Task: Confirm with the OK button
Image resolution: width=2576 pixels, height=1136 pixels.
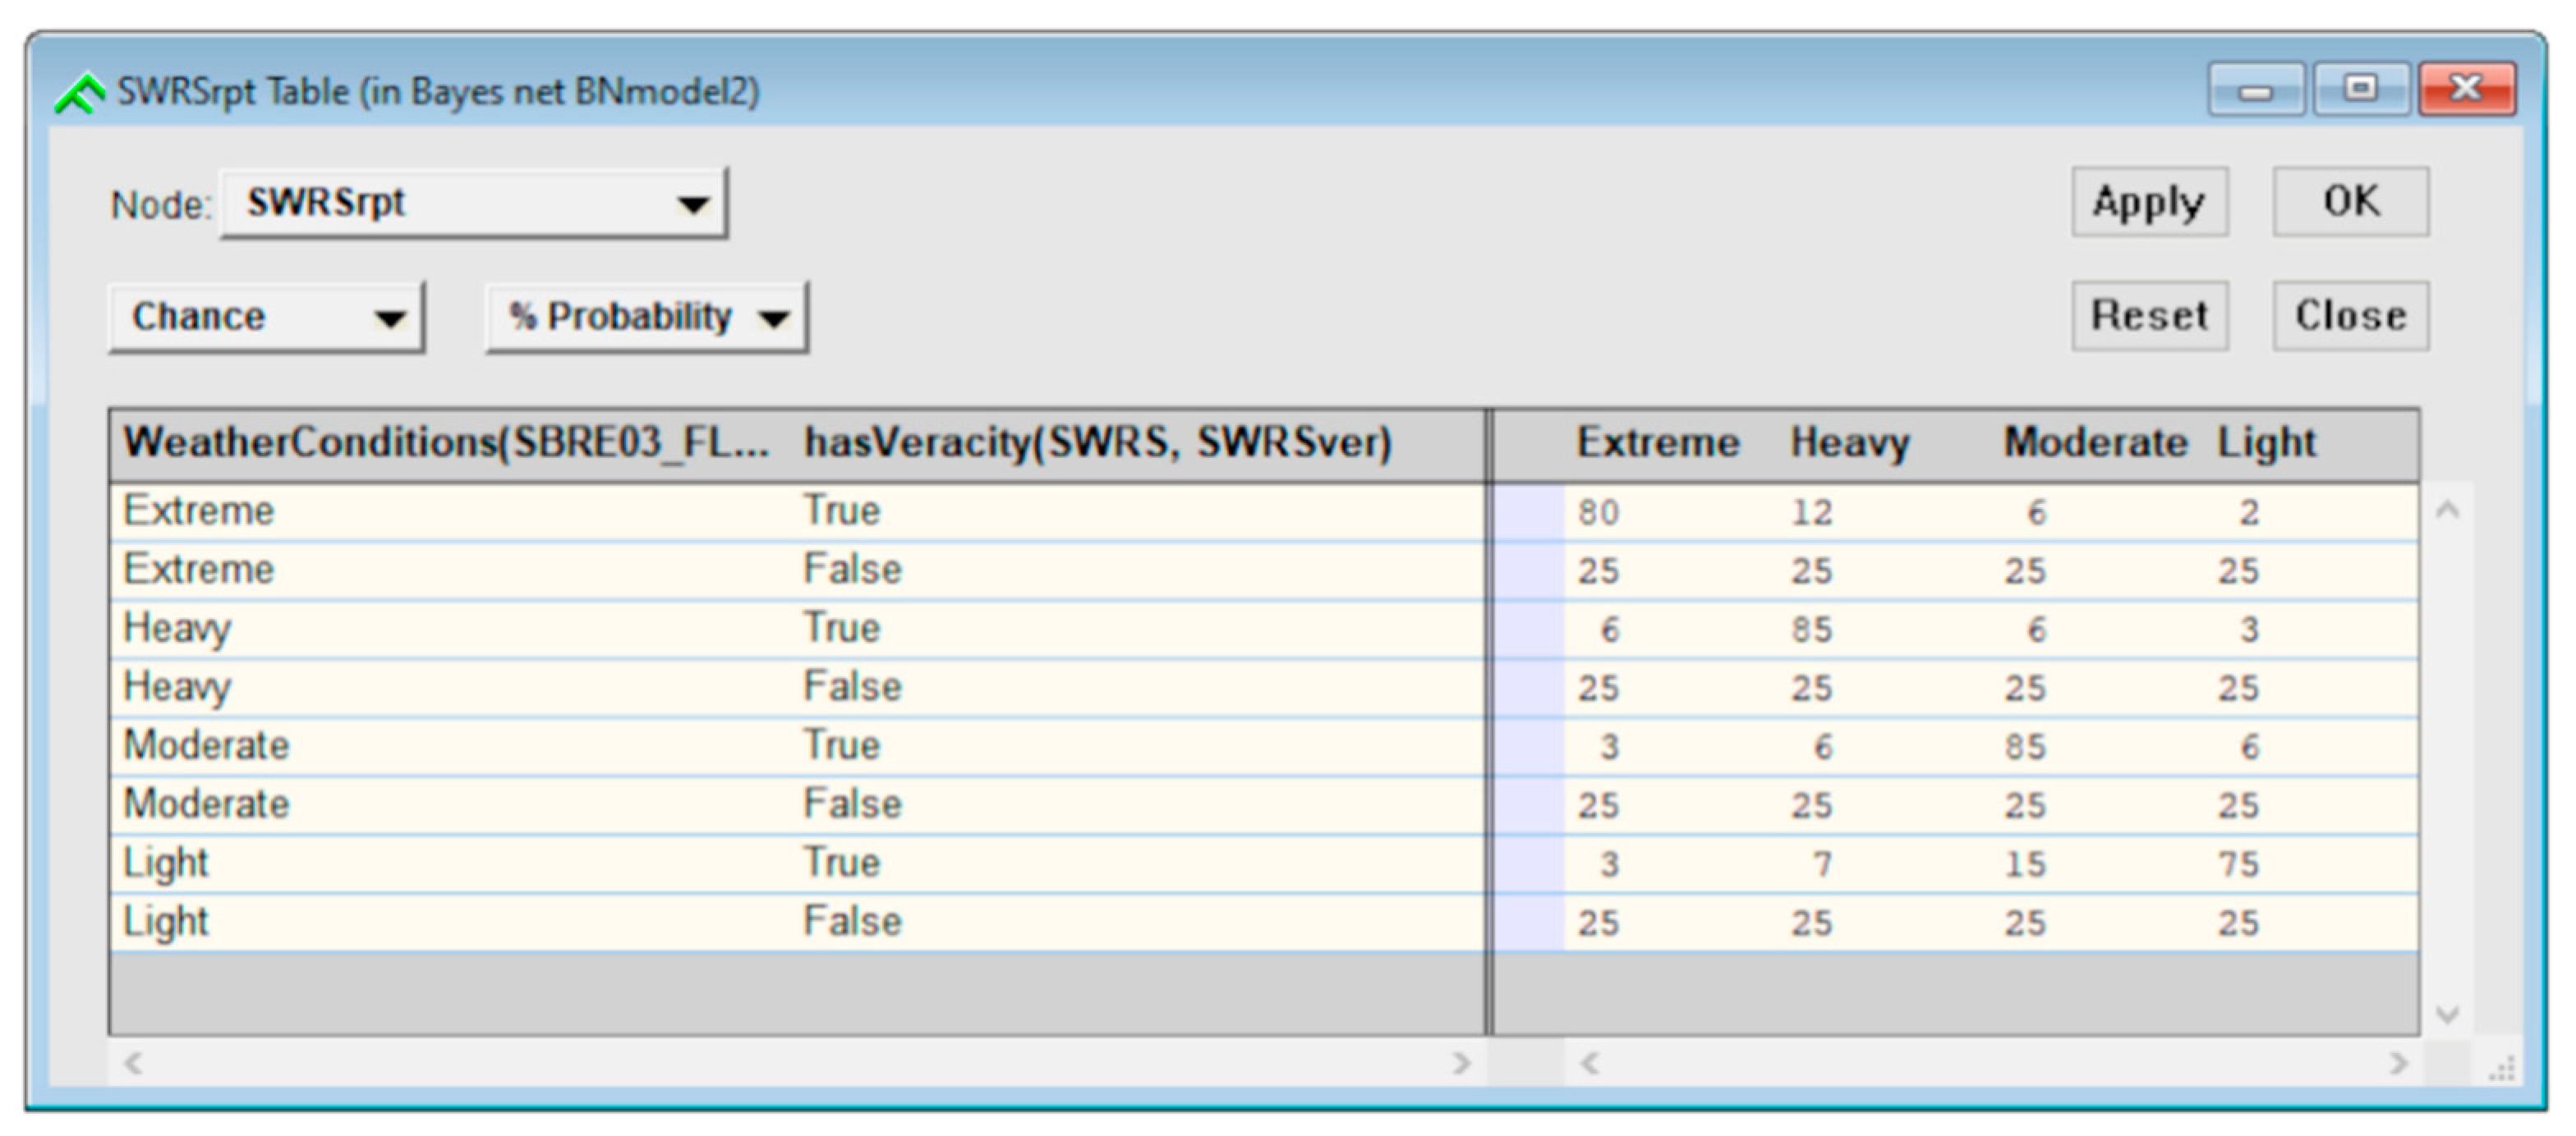Action: (2350, 202)
